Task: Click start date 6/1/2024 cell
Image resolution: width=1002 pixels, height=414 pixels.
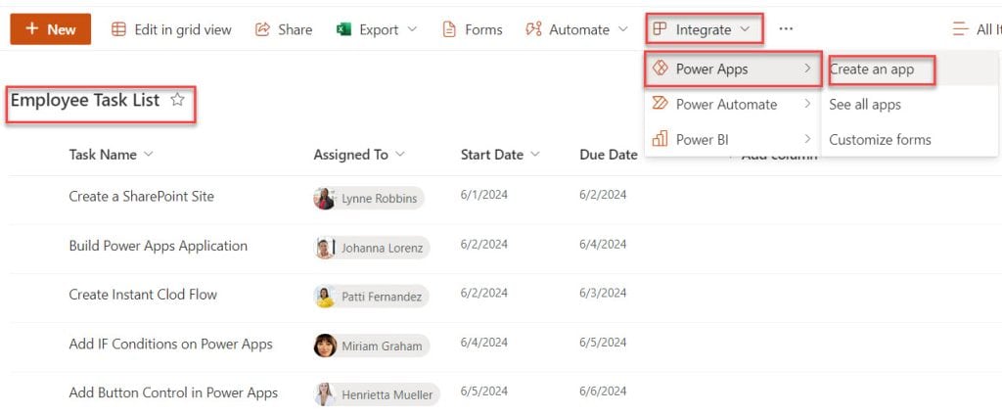Action: click(483, 195)
